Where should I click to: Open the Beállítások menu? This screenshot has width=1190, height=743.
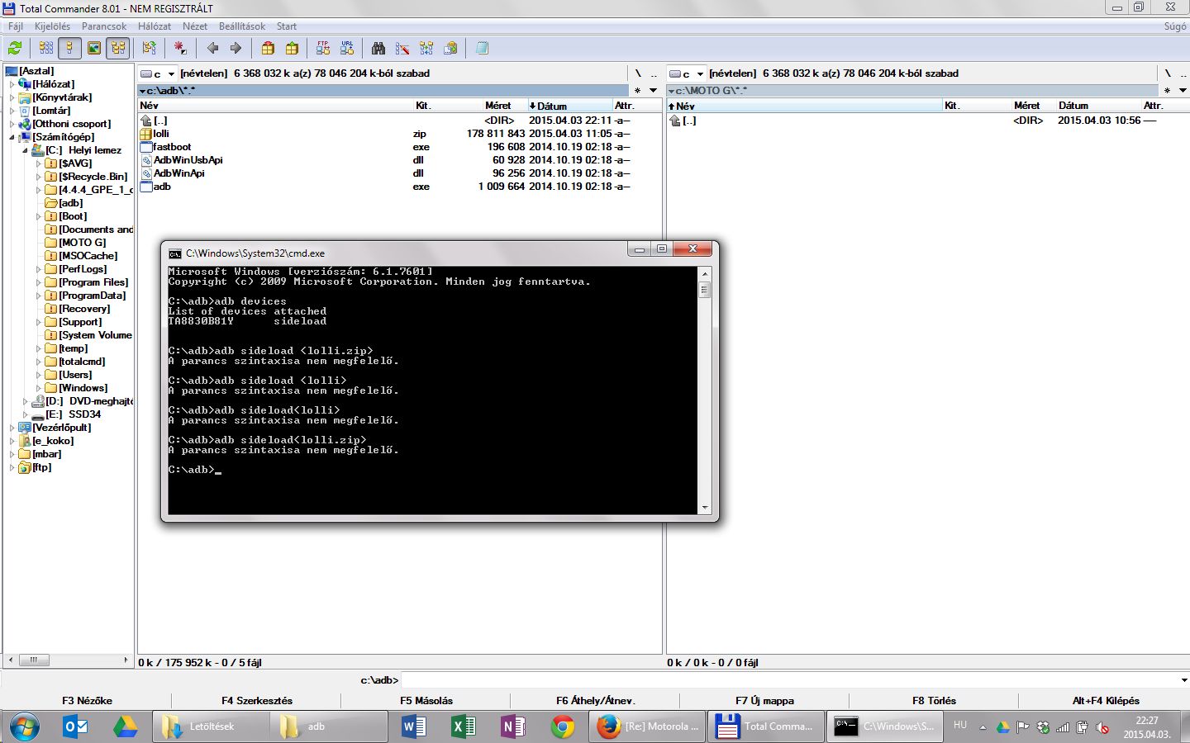pos(242,26)
